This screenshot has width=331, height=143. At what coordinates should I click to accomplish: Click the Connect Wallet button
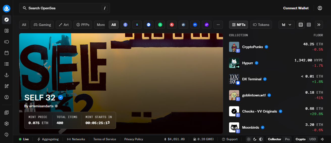pyautogui.click(x=296, y=8)
